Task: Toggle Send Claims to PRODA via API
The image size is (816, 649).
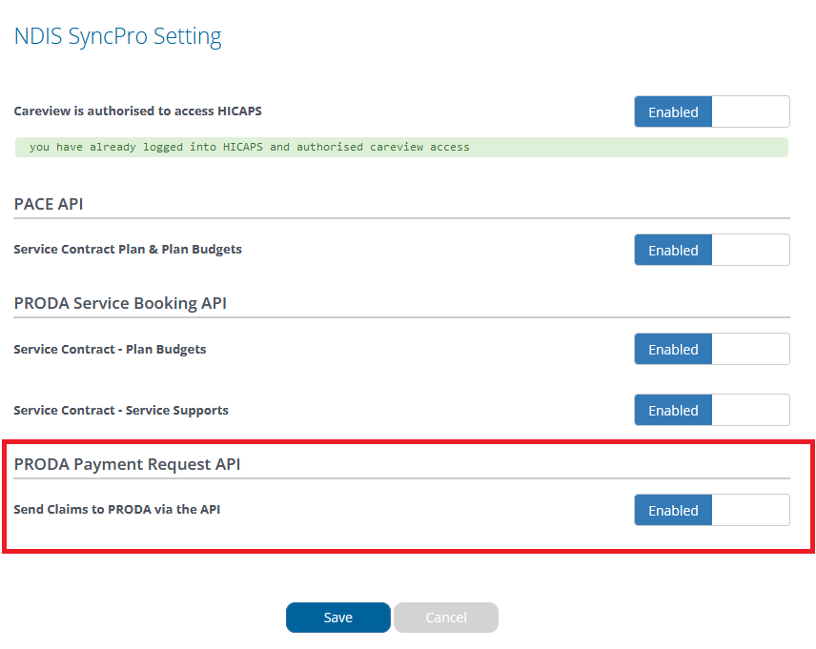Action: pos(712,510)
